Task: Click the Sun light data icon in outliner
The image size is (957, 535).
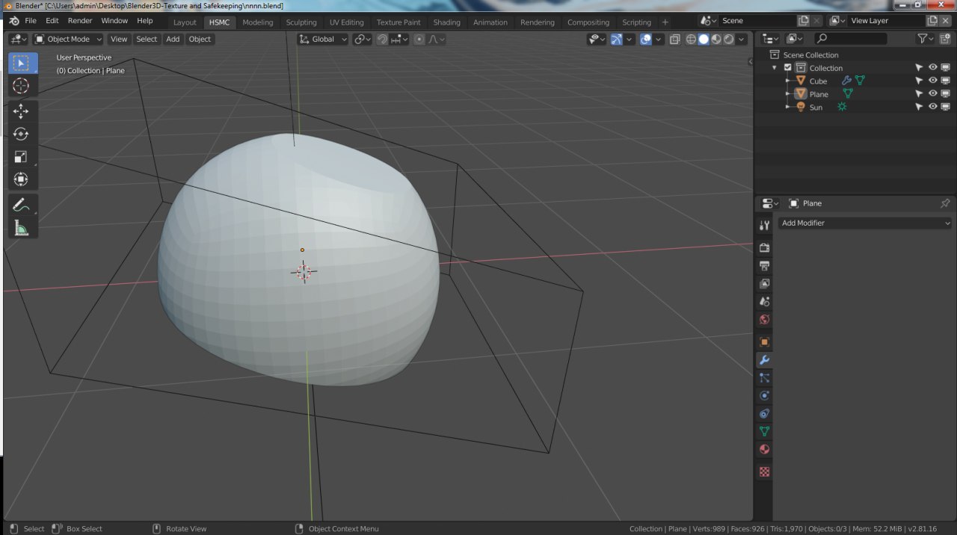Action: [x=842, y=107]
